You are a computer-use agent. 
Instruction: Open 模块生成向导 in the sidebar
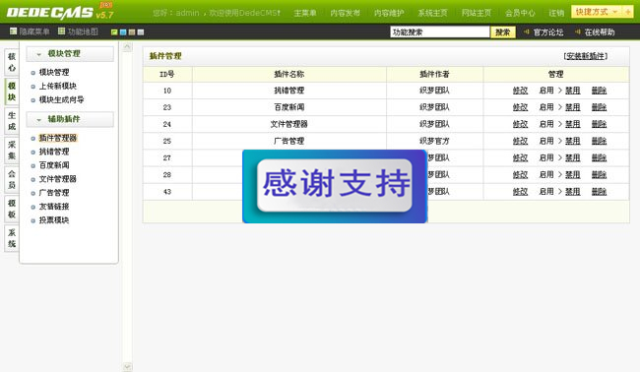coord(61,99)
